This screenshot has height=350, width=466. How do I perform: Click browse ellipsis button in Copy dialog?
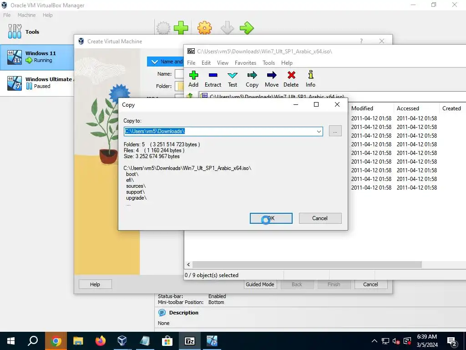point(335,131)
